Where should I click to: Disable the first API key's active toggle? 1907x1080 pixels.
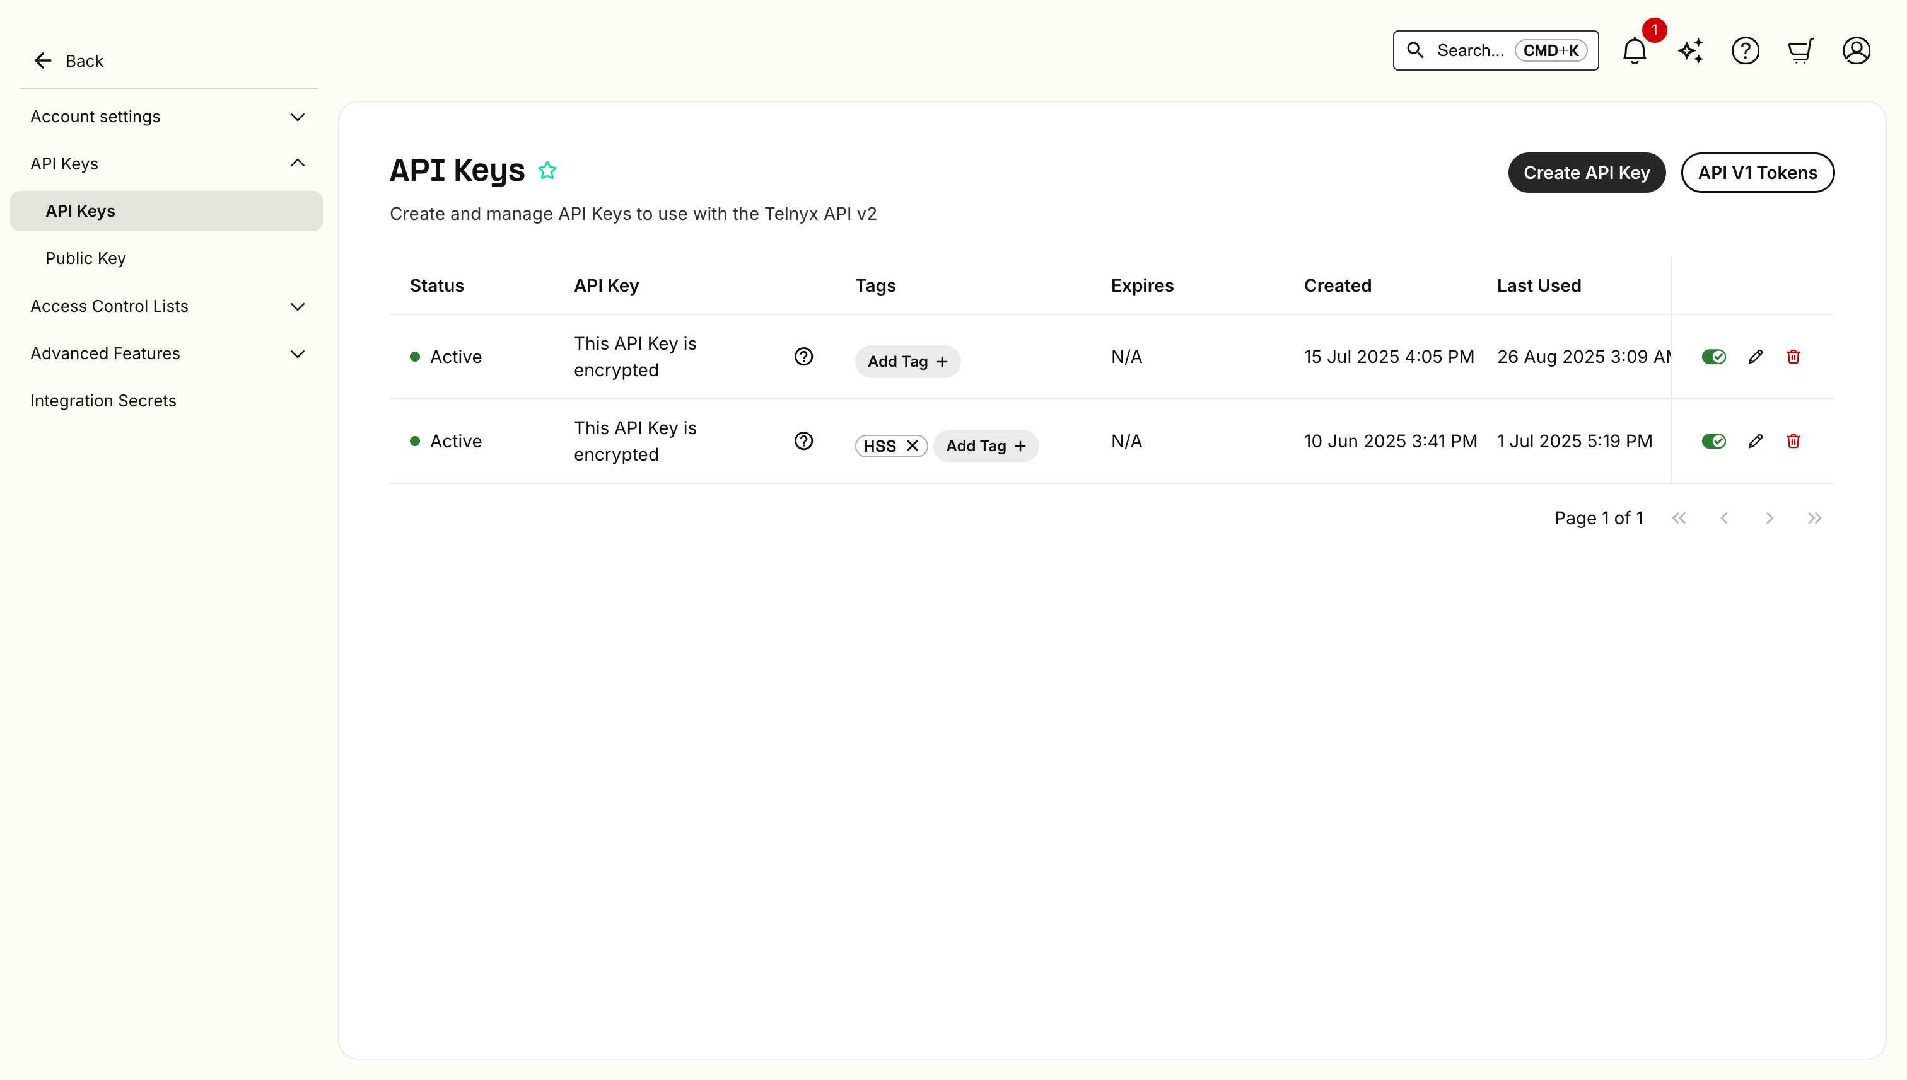[1715, 357]
